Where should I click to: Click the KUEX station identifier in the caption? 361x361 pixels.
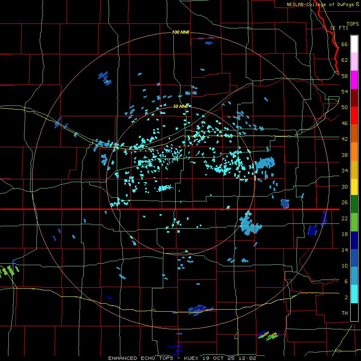[192, 358]
